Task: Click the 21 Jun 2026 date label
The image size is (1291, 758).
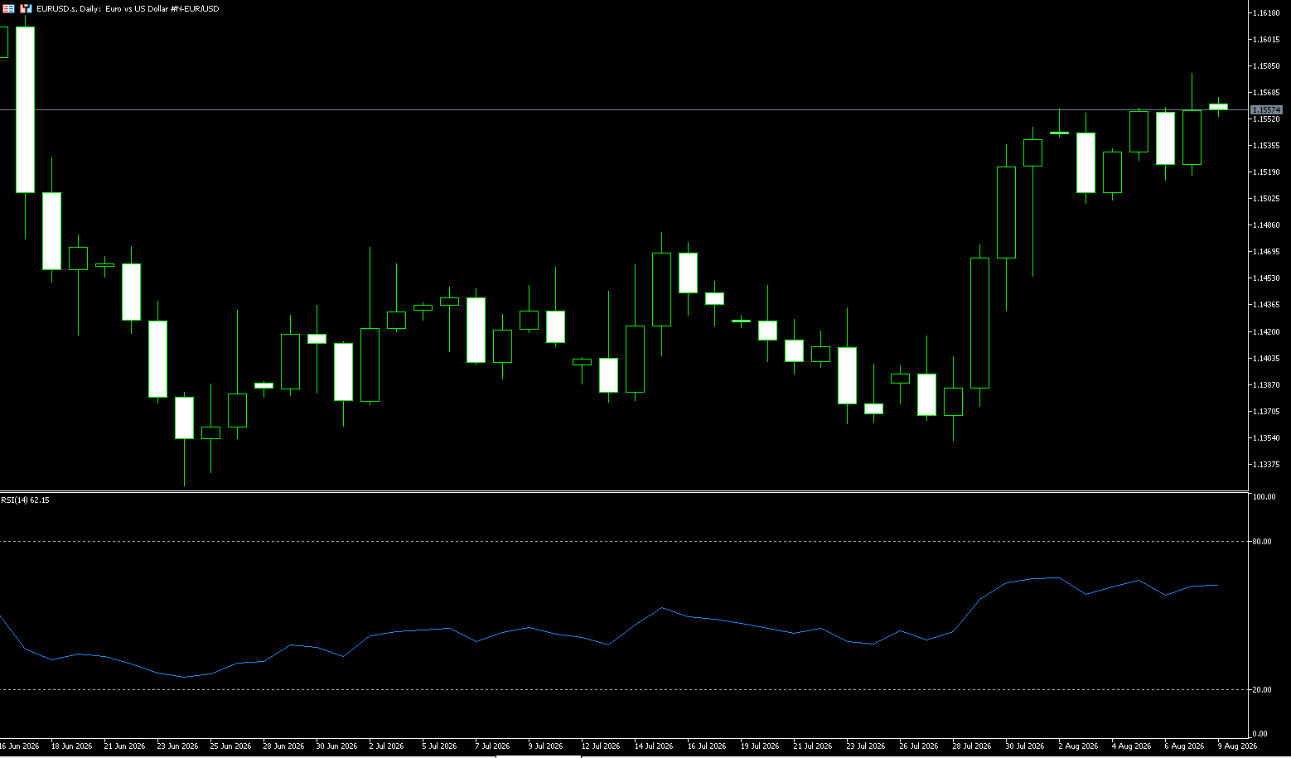Action: click(x=125, y=746)
